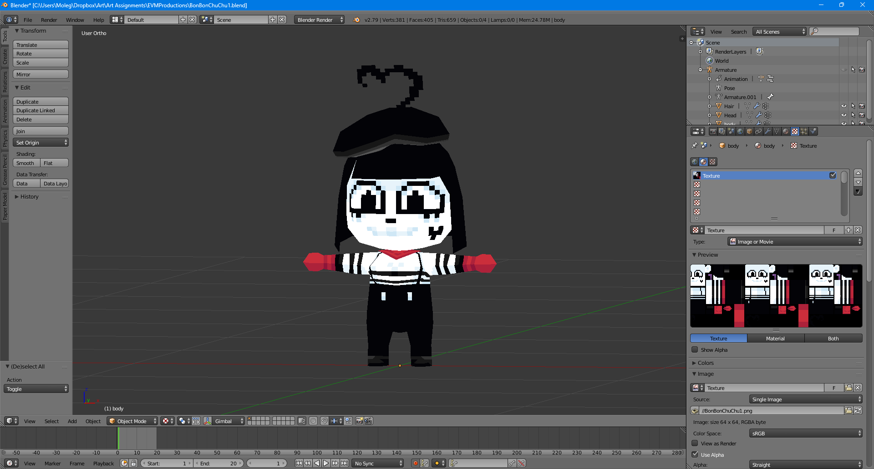Uncheck the Use Alpha checkbox
Image resolution: width=874 pixels, height=469 pixels.
tap(695, 454)
